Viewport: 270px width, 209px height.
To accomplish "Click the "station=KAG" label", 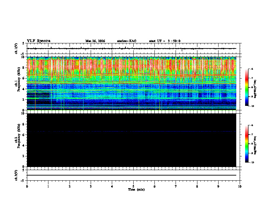I will (127, 41).
